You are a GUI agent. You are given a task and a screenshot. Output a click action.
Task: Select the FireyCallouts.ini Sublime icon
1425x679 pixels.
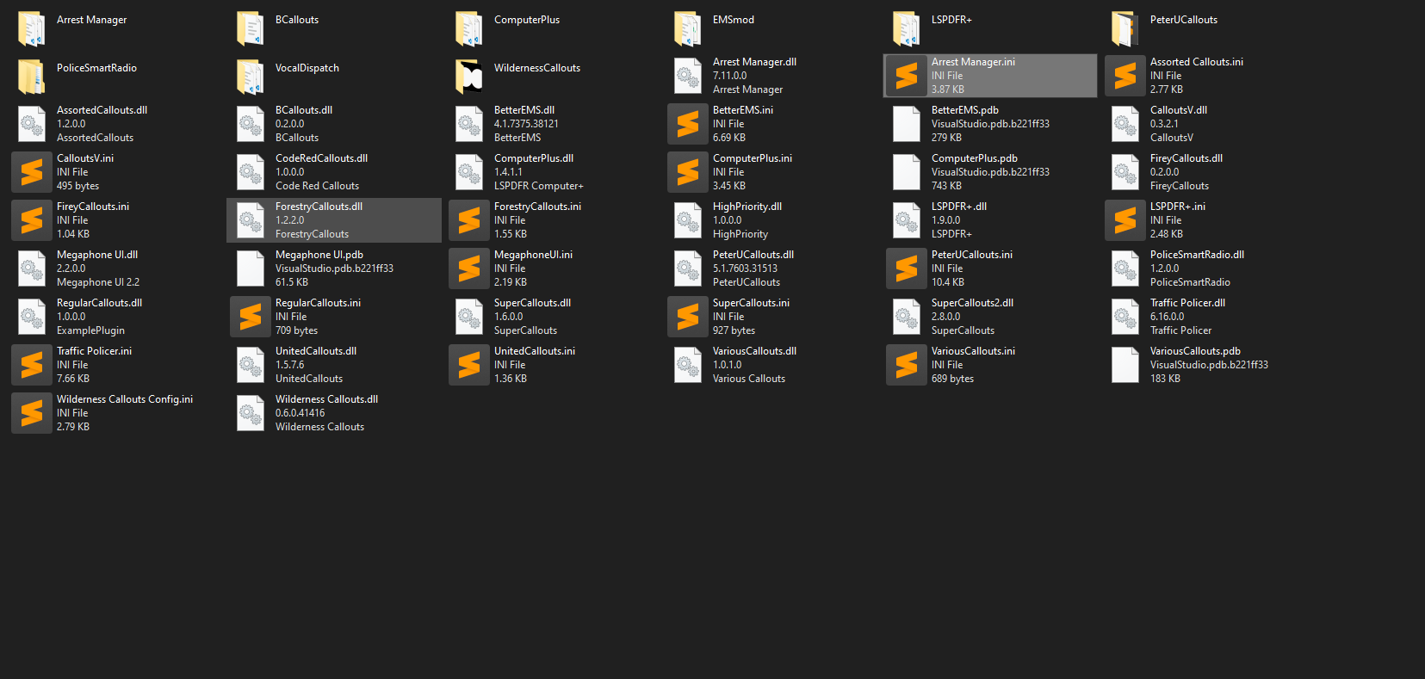pyautogui.click(x=32, y=220)
